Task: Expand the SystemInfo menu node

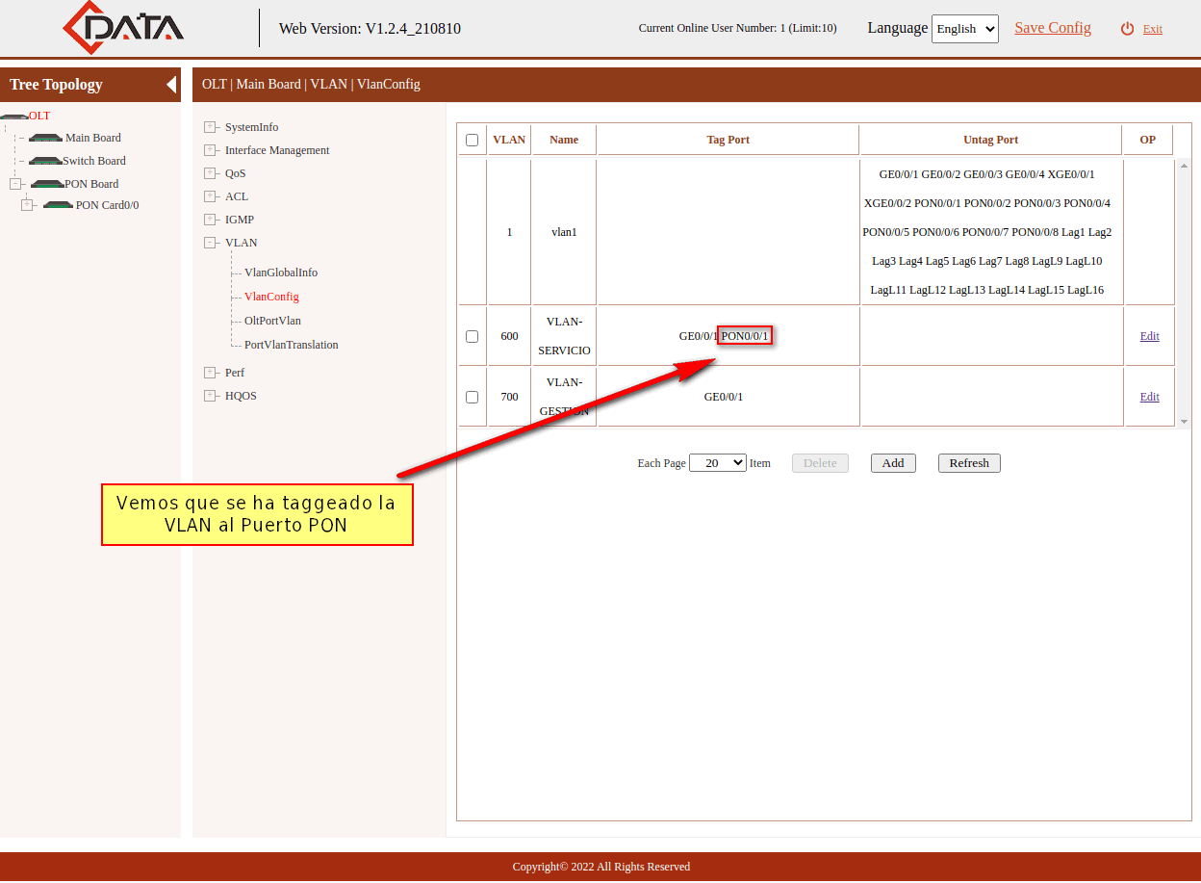Action: (210, 127)
